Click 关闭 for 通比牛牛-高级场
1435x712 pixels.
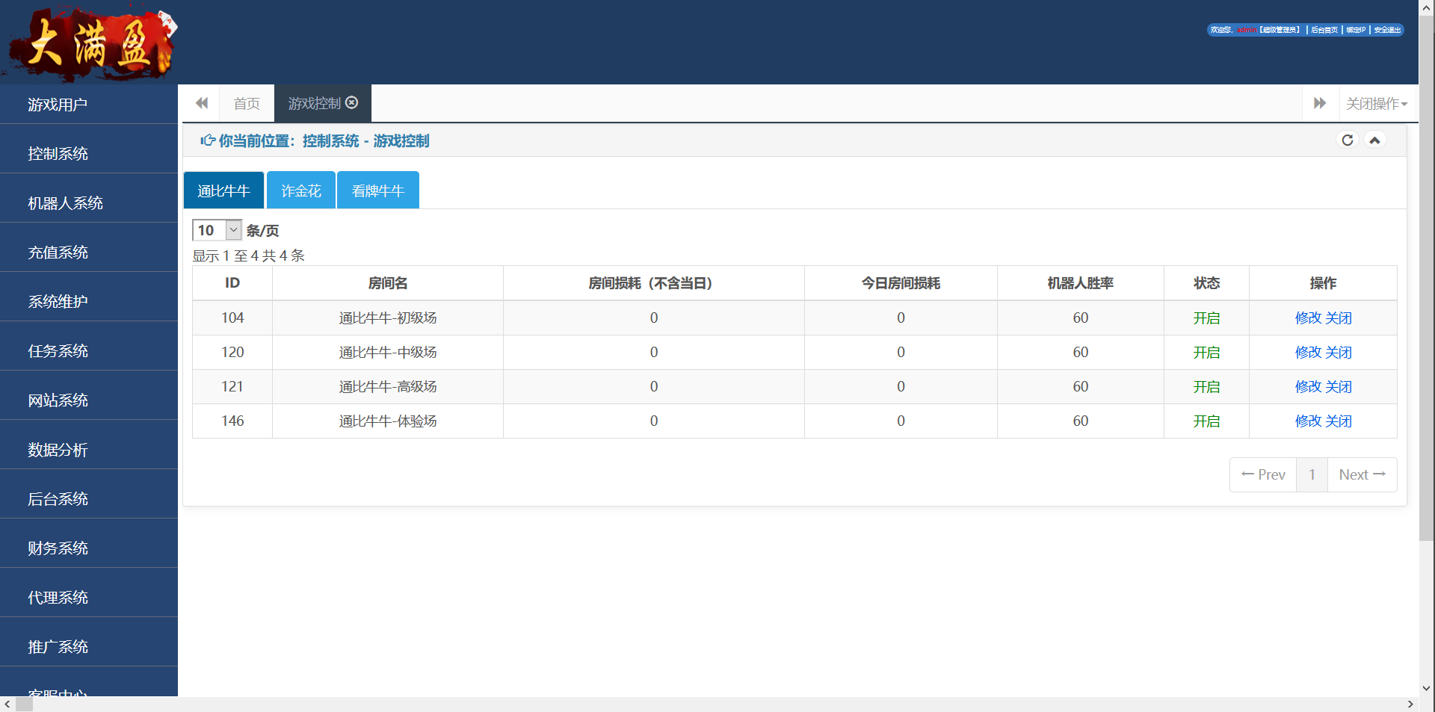pos(1339,387)
